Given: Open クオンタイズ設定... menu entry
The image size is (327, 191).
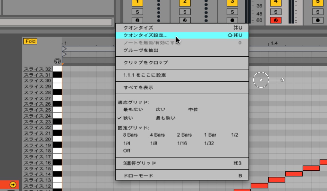Looking at the screenshot, I should click(x=182, y=35).
